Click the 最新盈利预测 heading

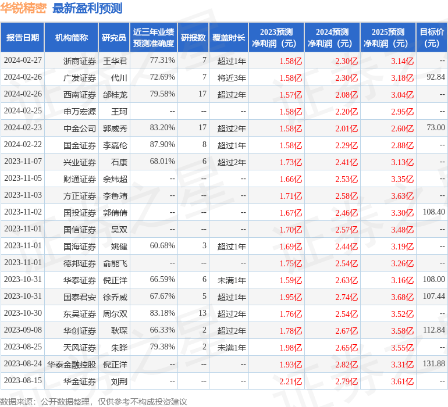tap(87, 8)
